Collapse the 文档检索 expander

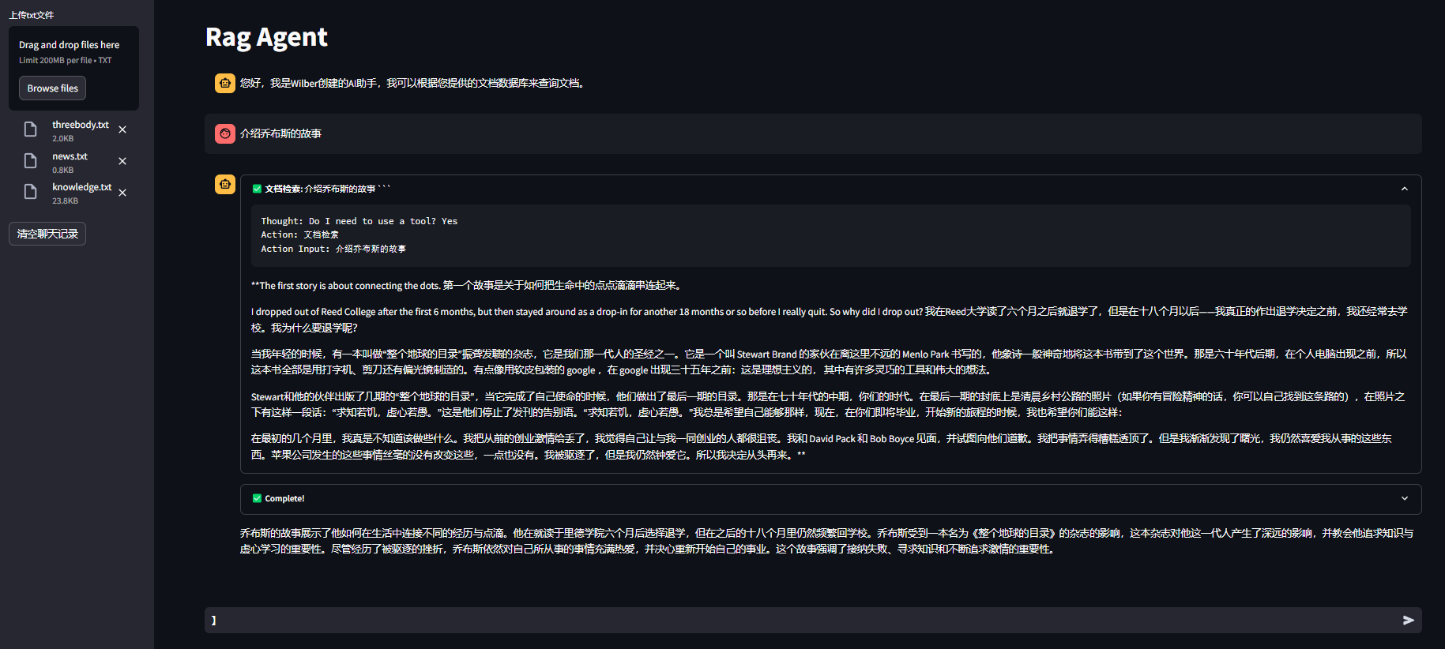tap(1404, 189)
